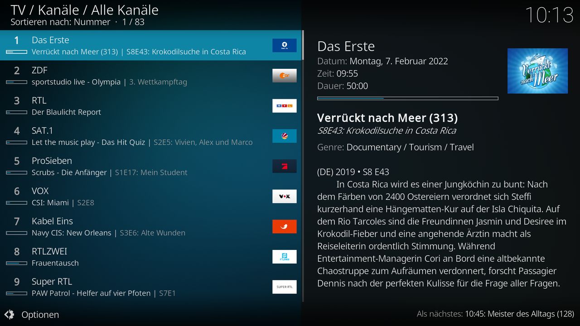The width and height of the screenshot is (580, 326).
Task: Click the VOX channel logo
Action: (x=285, y=197)
